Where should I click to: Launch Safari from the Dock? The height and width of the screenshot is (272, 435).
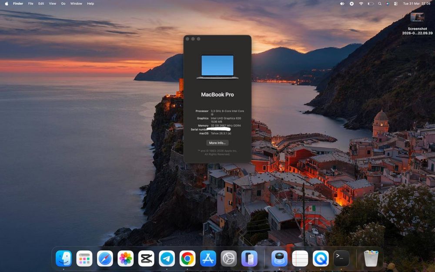coord(105,259)
